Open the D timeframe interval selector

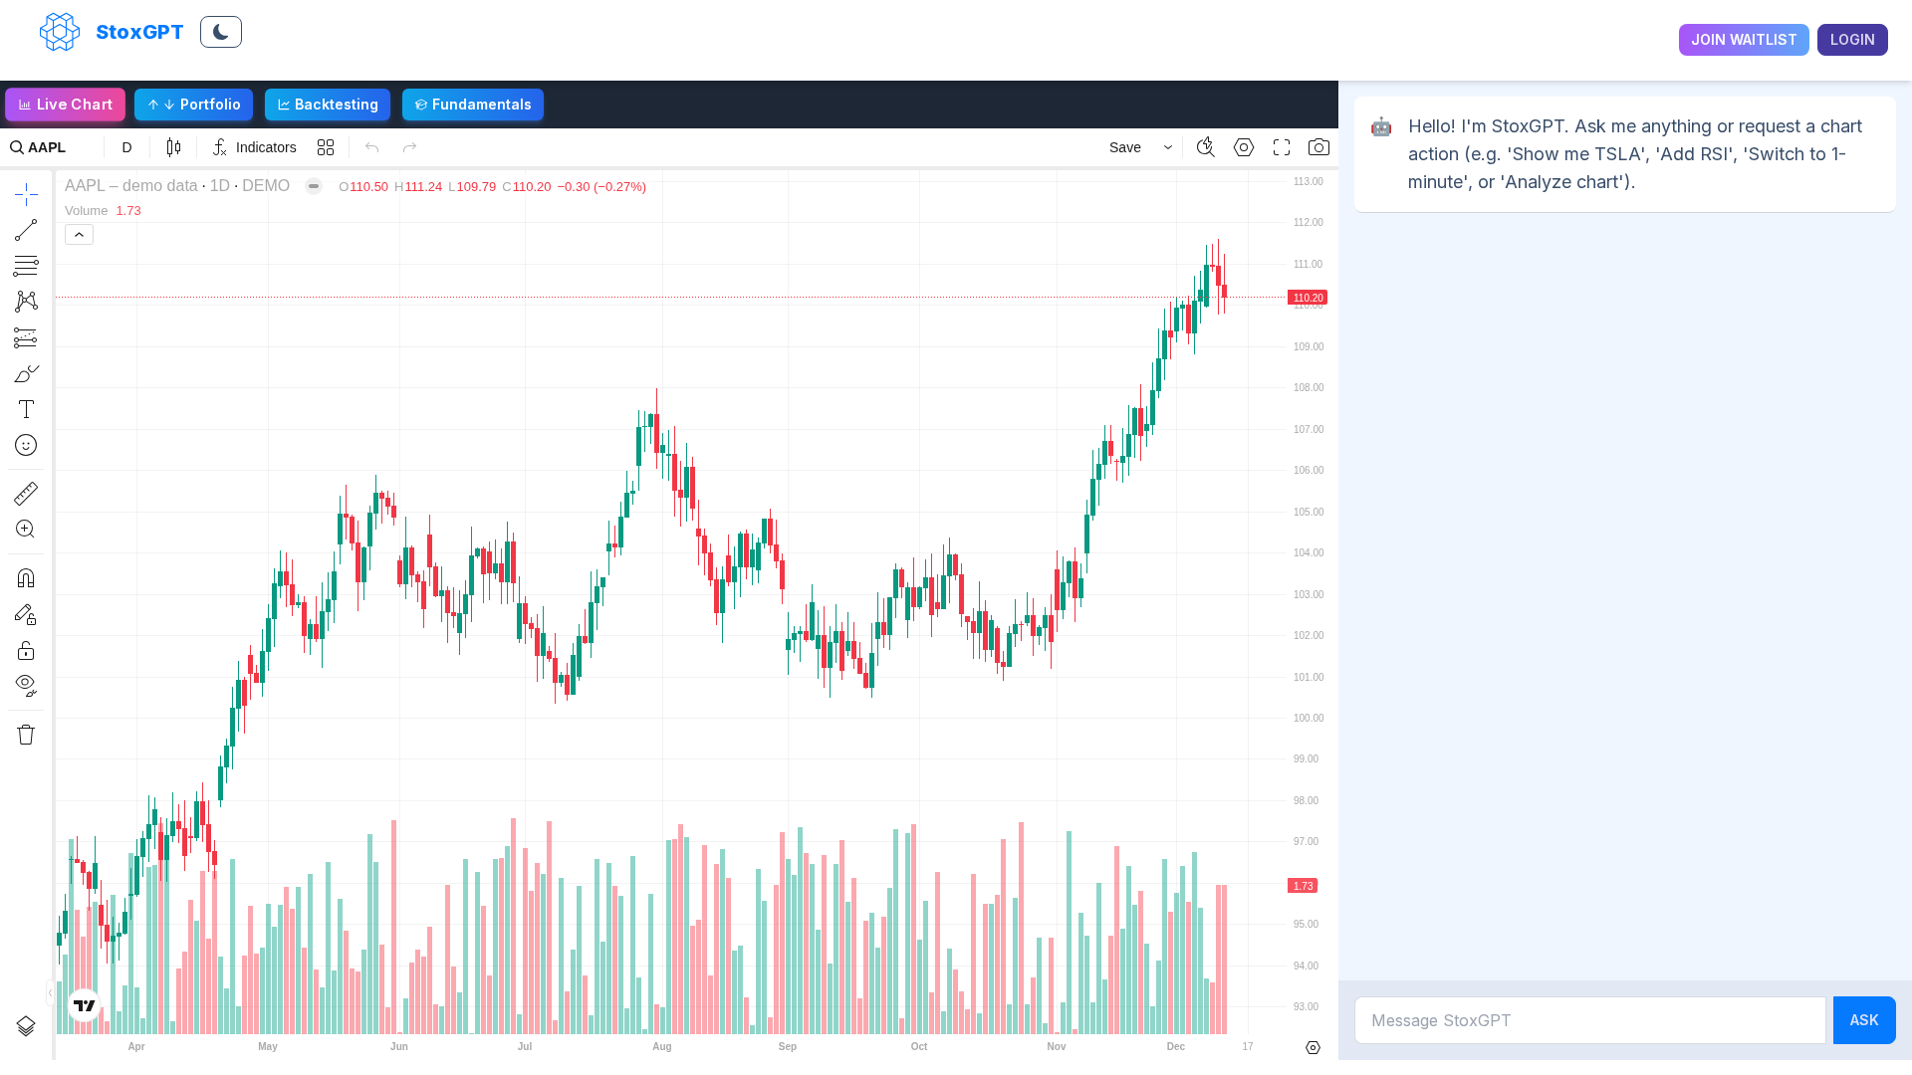coord(126,147)
